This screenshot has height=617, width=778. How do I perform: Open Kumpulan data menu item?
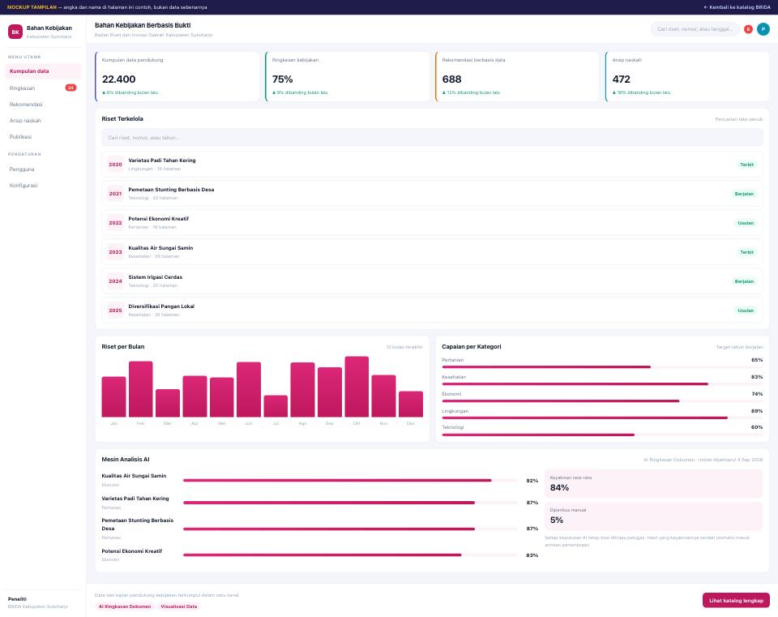pos(43,71)
